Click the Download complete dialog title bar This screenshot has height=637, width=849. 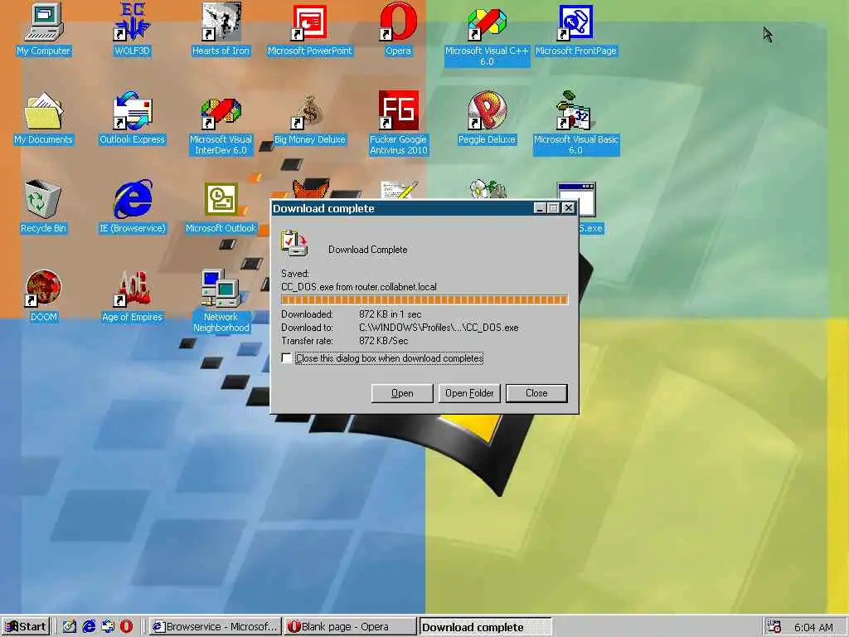[402, 208]
